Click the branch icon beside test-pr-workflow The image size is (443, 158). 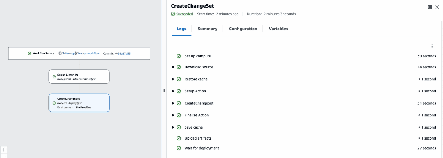(77, 53)
